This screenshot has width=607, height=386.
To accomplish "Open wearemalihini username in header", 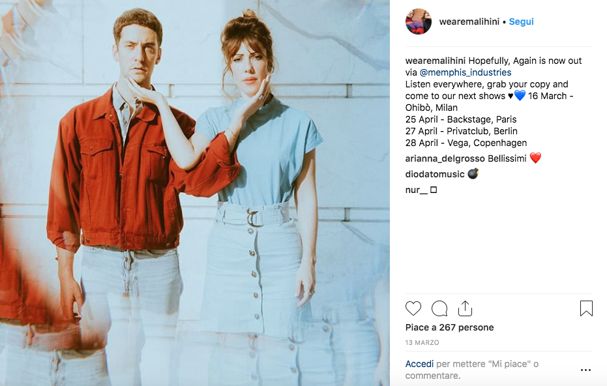I will coord(469,22).
